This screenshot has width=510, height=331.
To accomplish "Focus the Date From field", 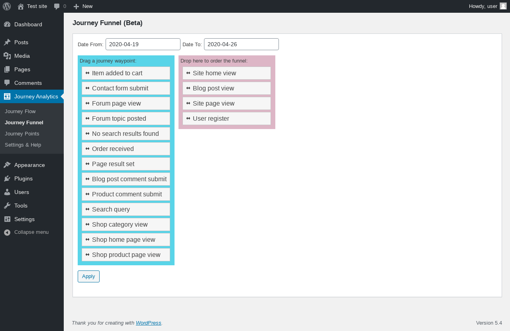I will coord(143,44).
